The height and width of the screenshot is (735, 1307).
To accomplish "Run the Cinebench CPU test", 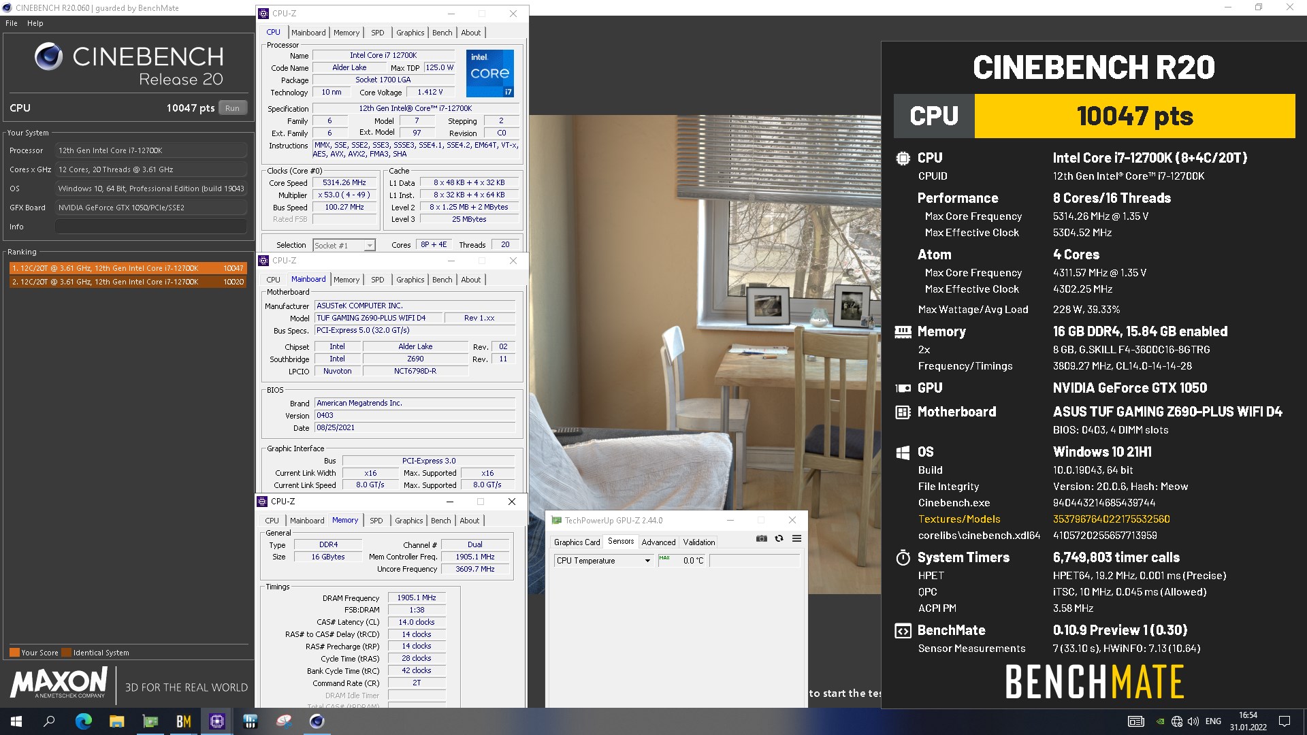I will pyautogui.click(x=232, y=108).
